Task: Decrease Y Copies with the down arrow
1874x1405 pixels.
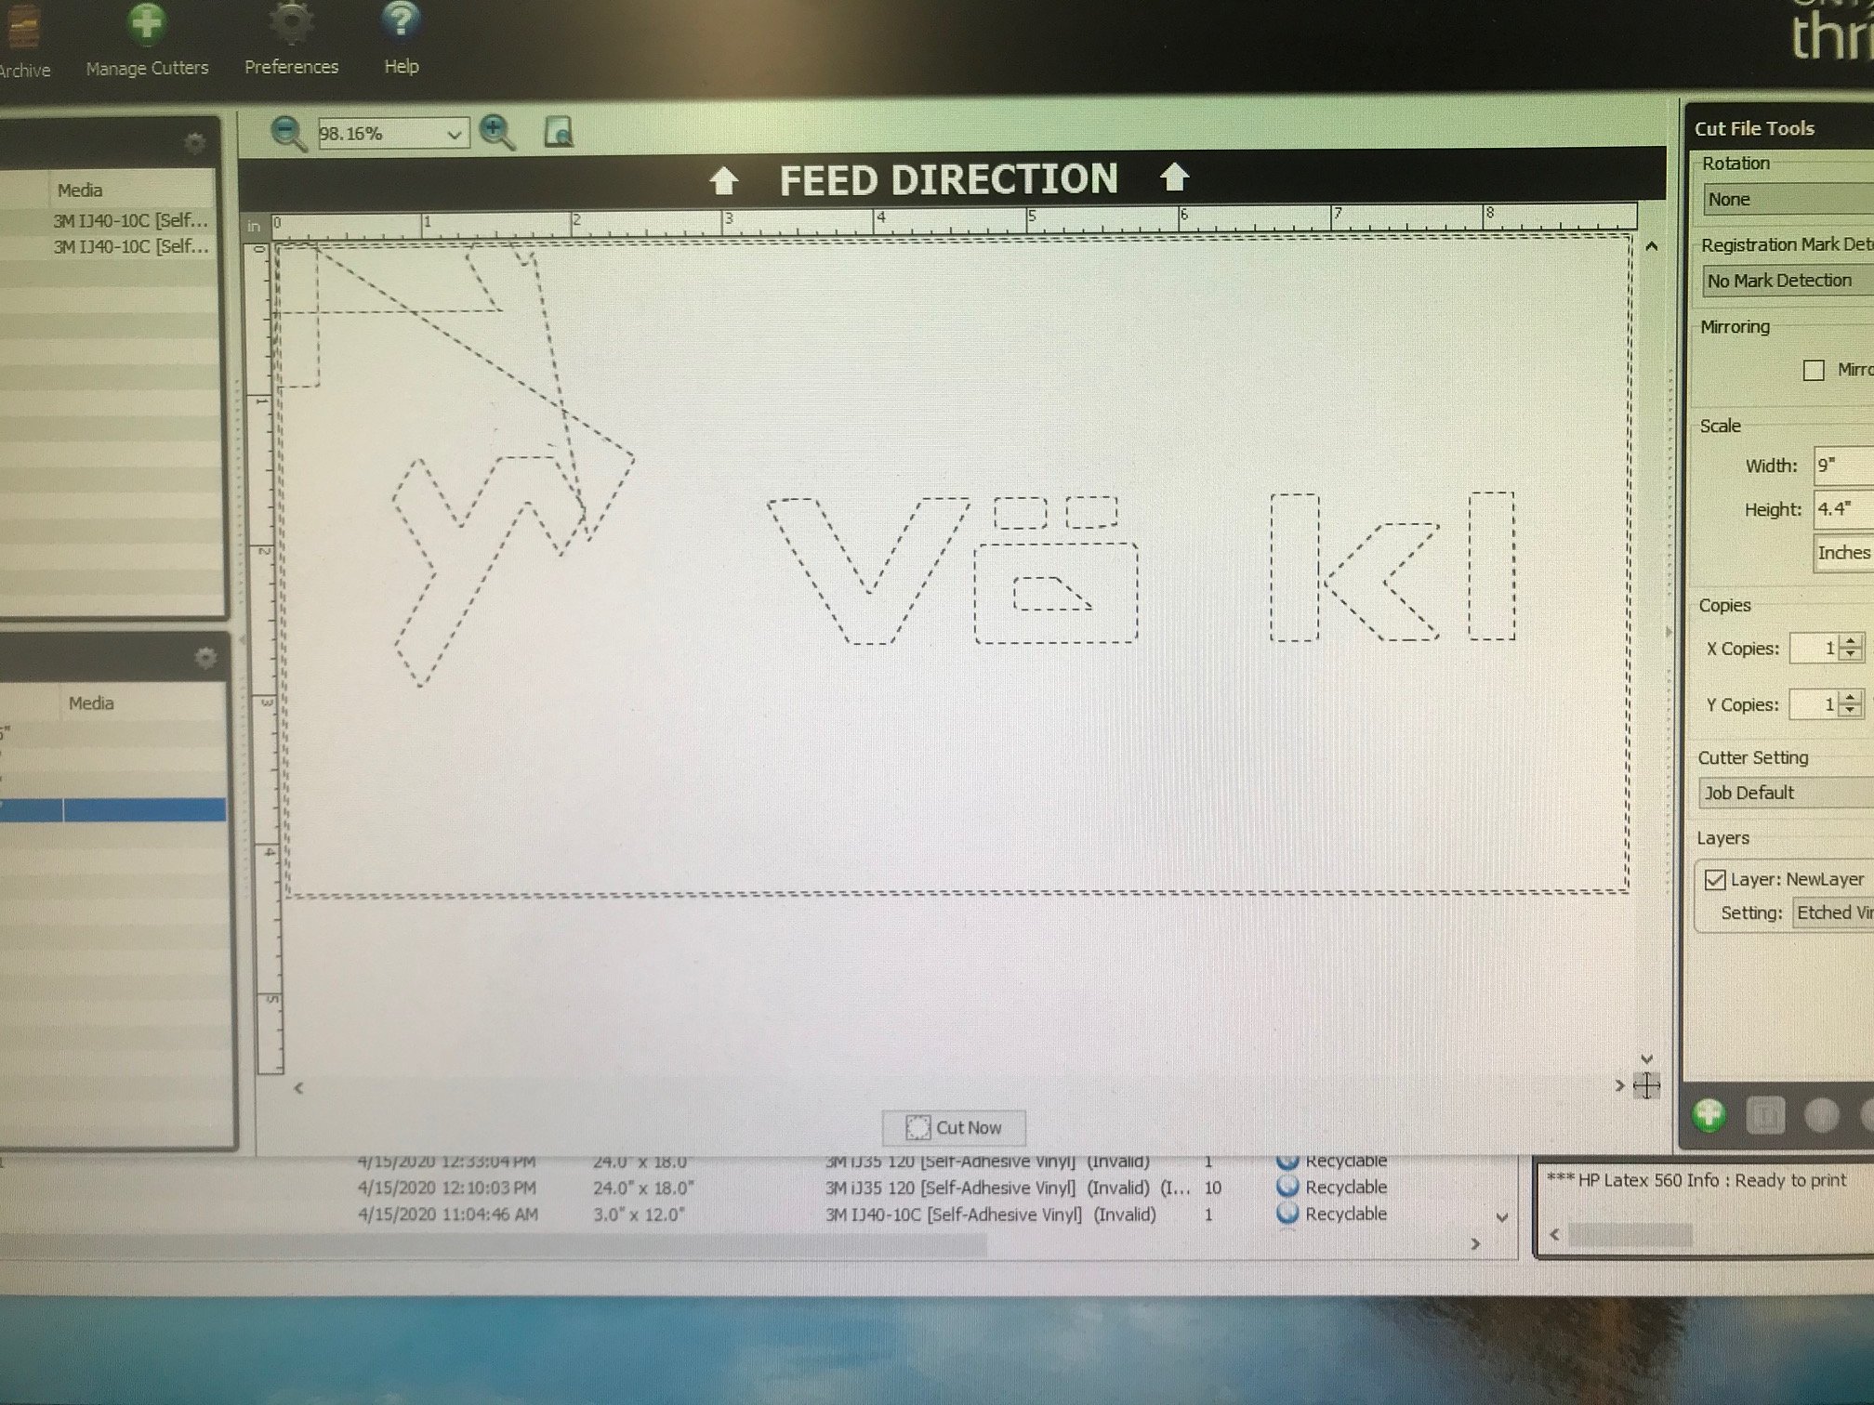Action: click(x=1850, y=711)
